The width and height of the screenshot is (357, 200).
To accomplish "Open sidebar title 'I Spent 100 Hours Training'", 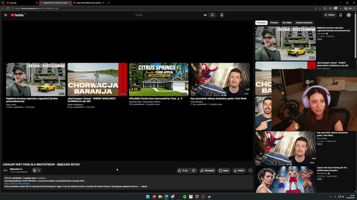I will (x=332, y=169).
